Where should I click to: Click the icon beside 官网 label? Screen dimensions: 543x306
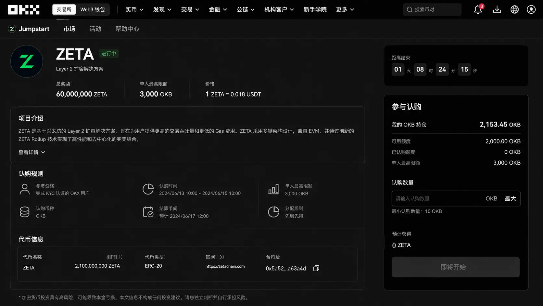click(x=222, y=257)
